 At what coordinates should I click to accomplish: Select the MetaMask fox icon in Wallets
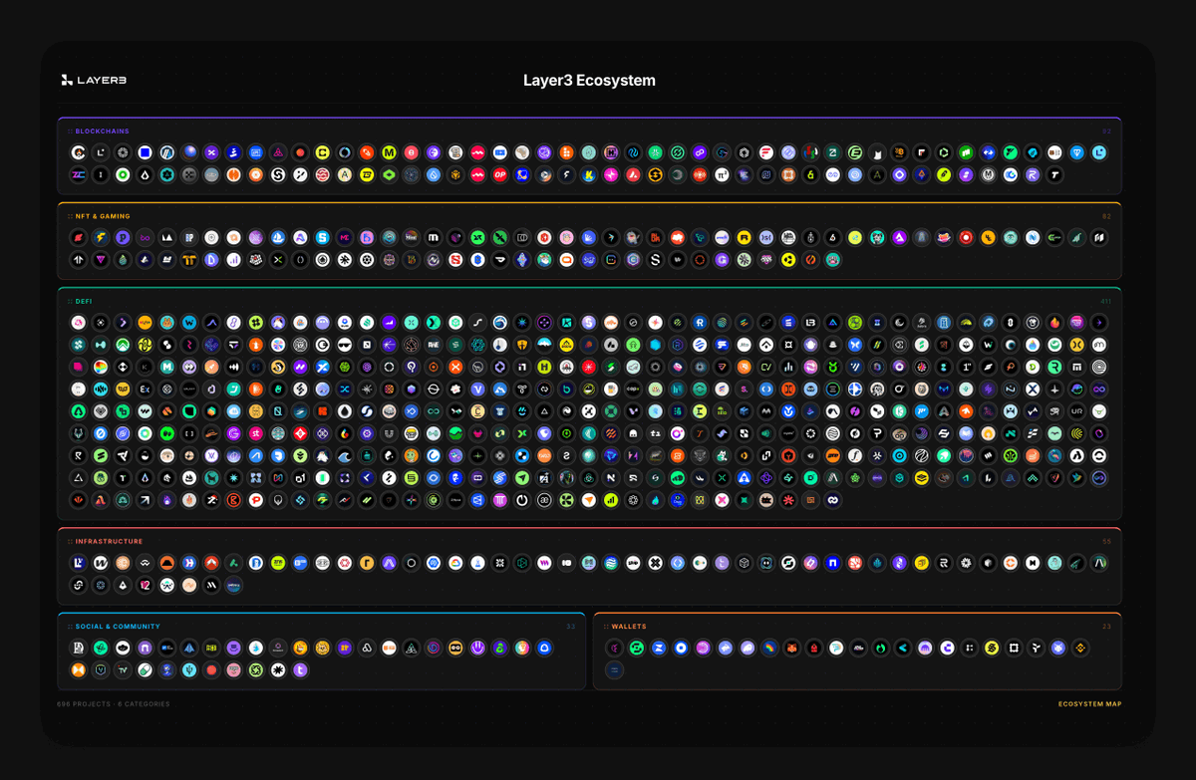pos(790,648)
